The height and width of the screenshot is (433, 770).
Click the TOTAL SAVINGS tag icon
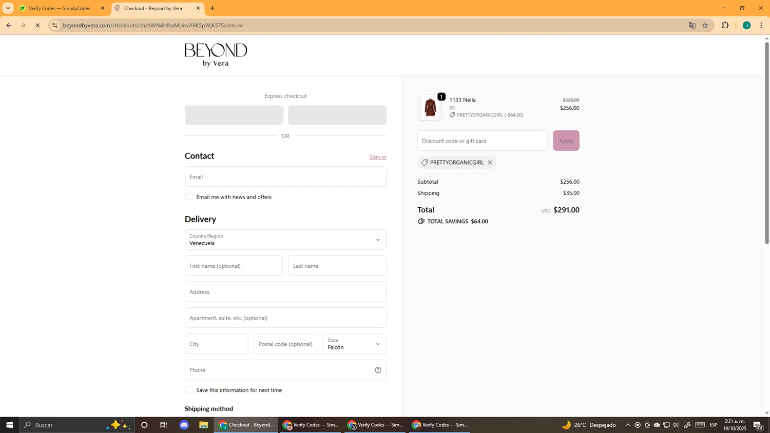tap(421, 222)
